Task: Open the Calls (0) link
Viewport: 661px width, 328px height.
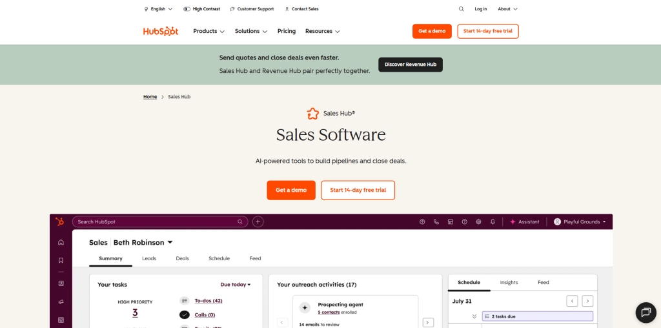Action: [205, 314]
